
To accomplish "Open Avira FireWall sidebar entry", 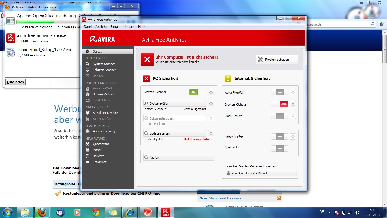I will click(x=102, y=88).
